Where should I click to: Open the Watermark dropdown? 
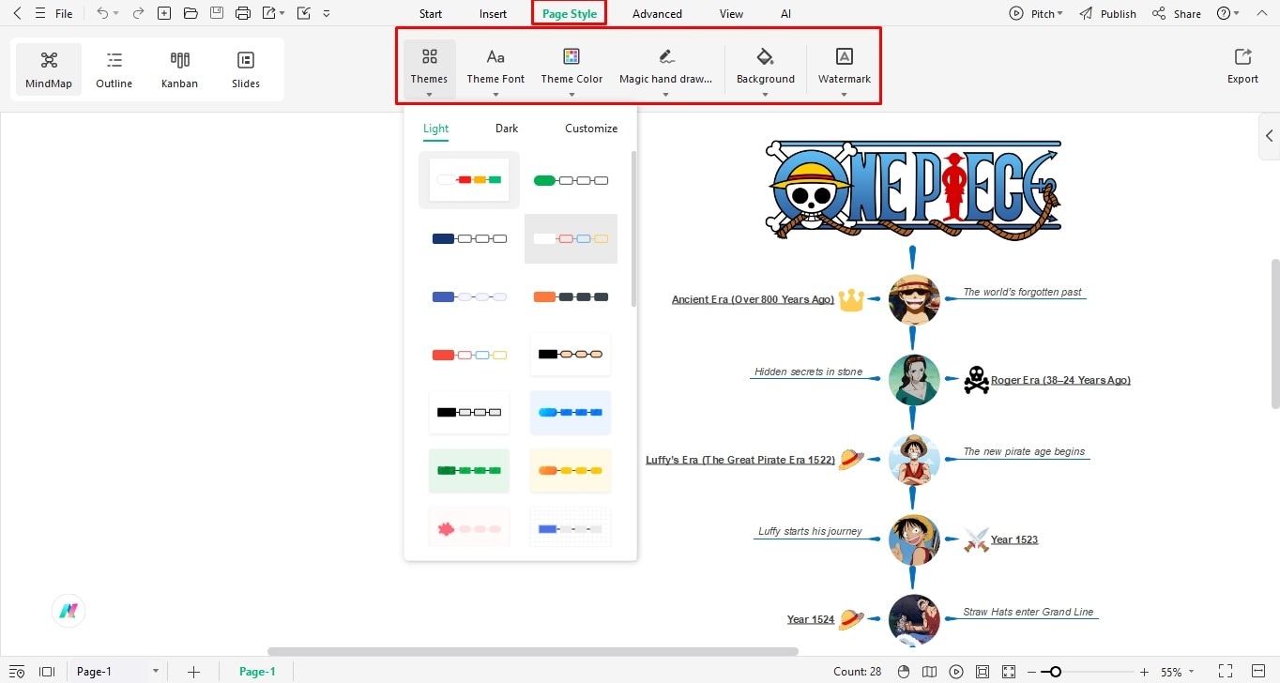click(x=845, y=69)
